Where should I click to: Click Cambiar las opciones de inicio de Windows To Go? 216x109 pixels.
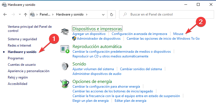click(x=163, y=39)
